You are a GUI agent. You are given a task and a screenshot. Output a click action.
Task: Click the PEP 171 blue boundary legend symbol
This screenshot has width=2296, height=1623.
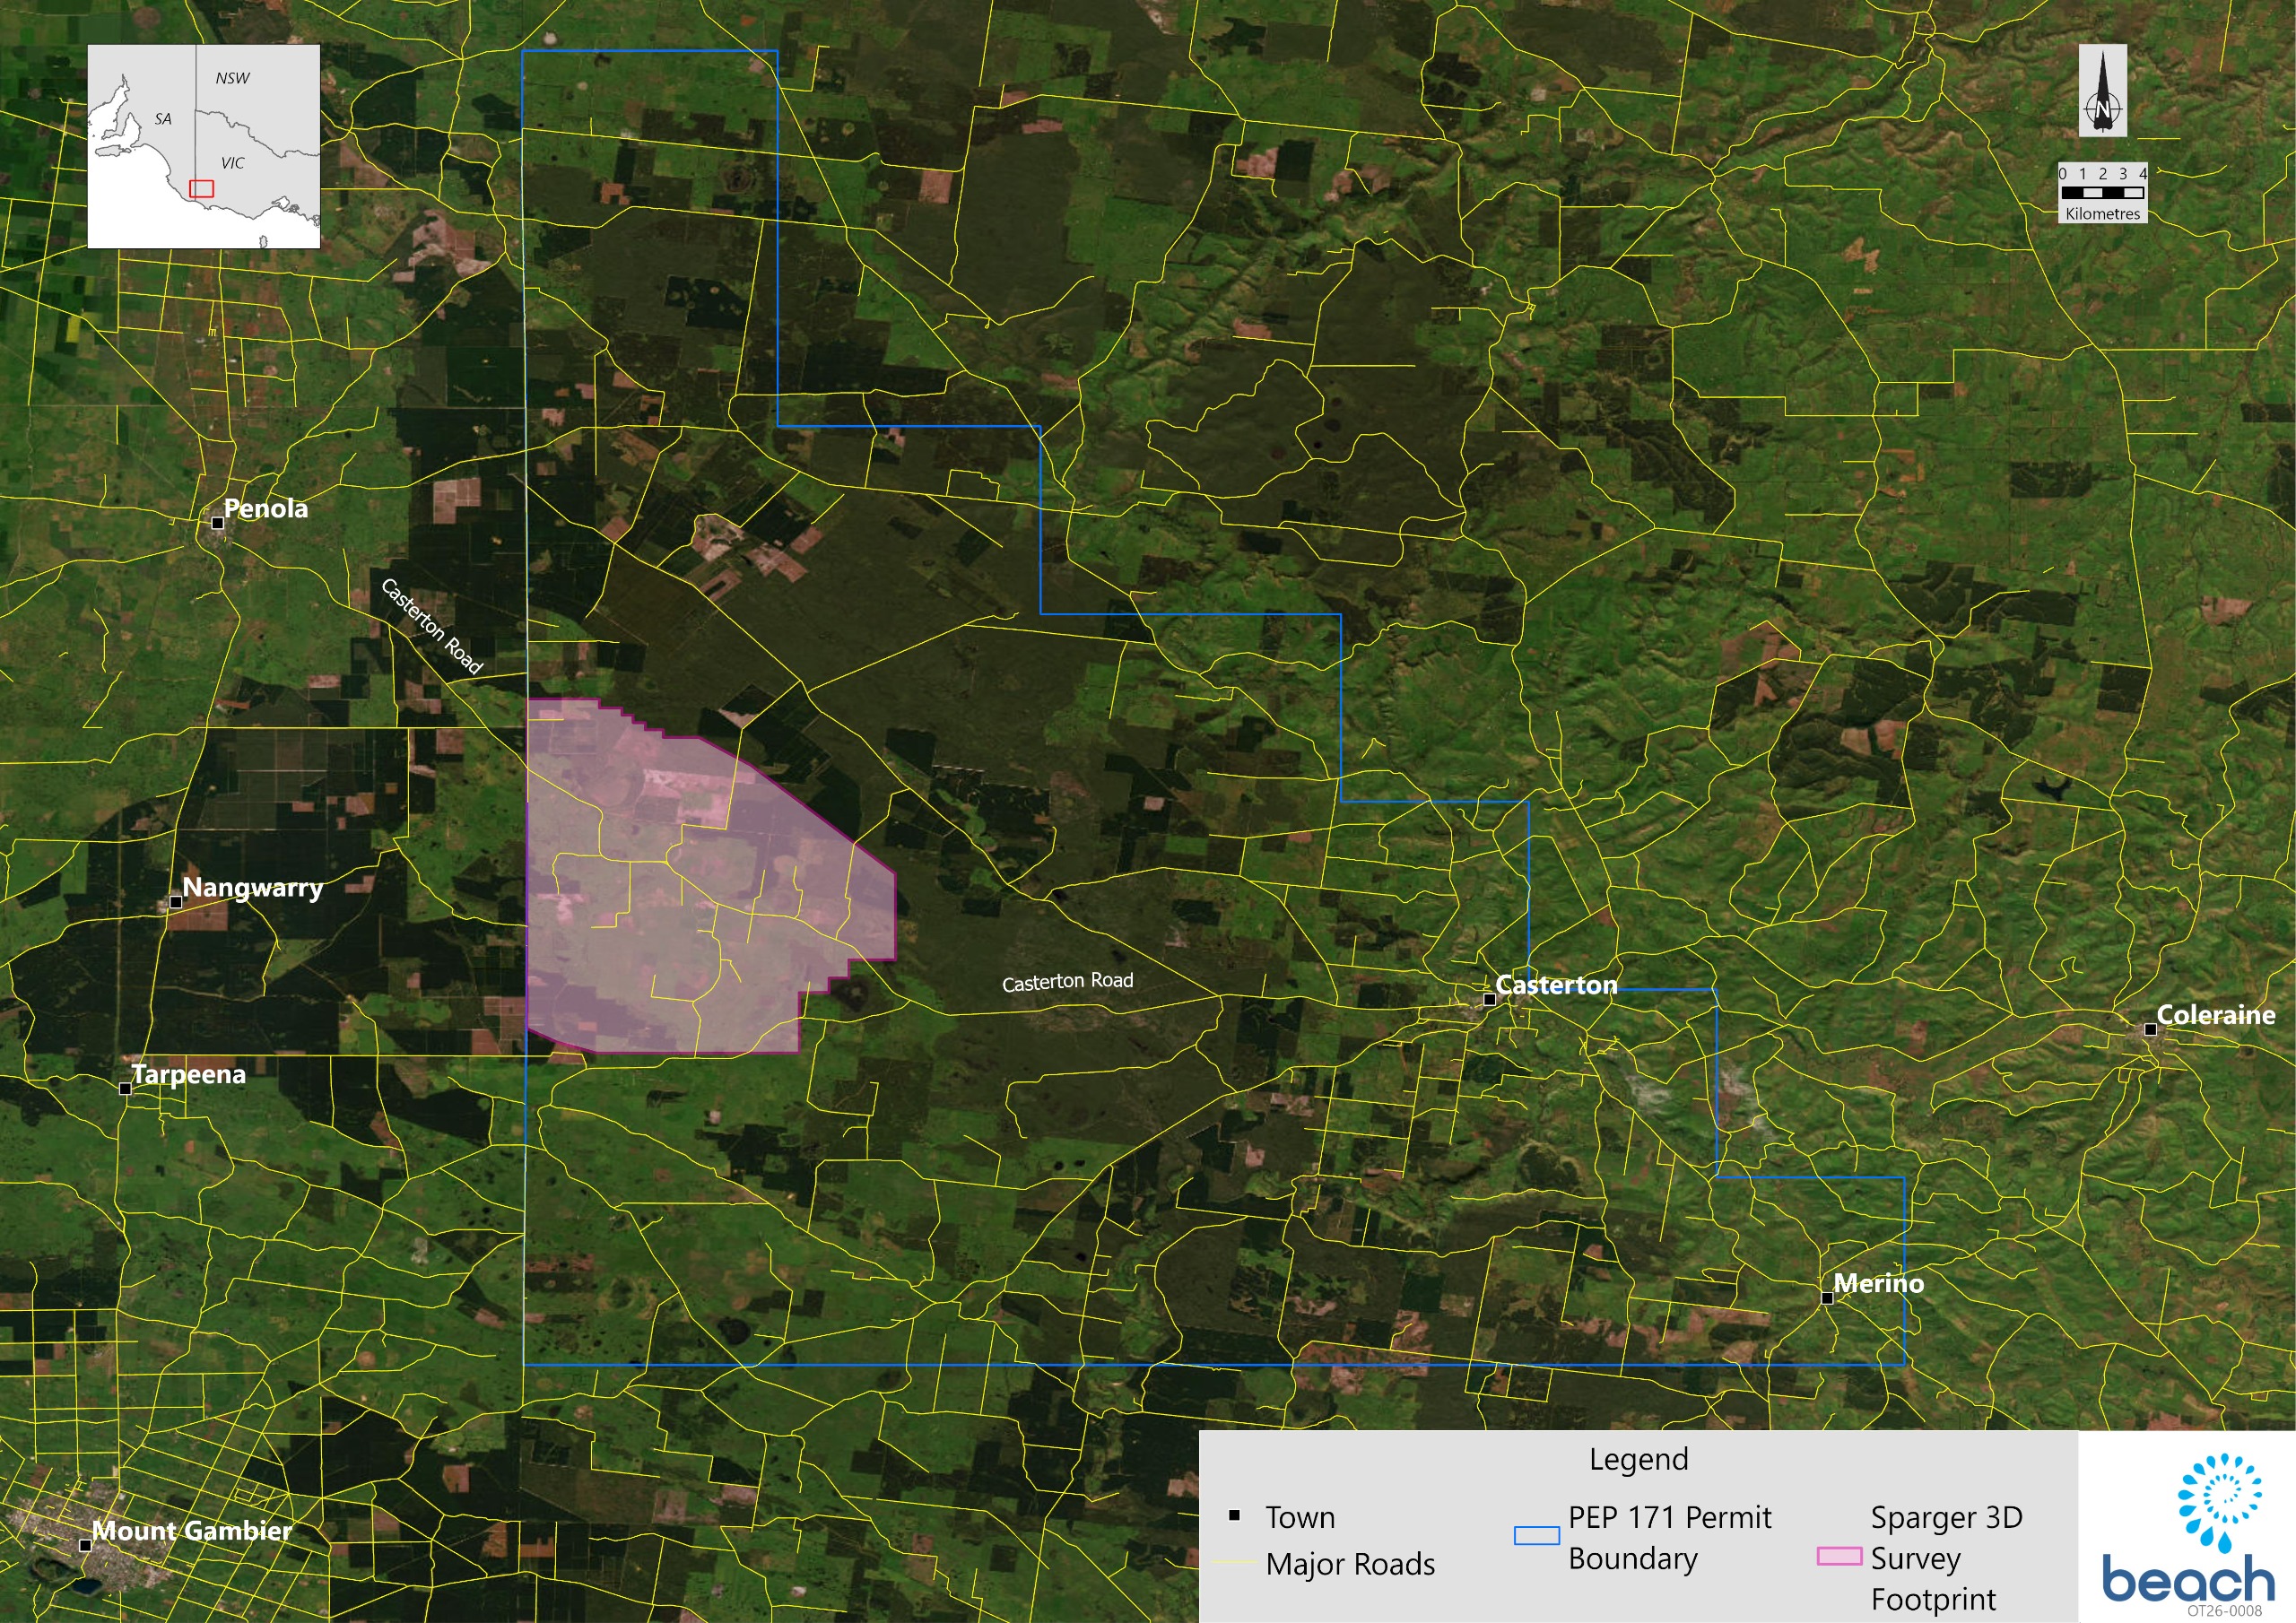click(x=1536, y=1536)
